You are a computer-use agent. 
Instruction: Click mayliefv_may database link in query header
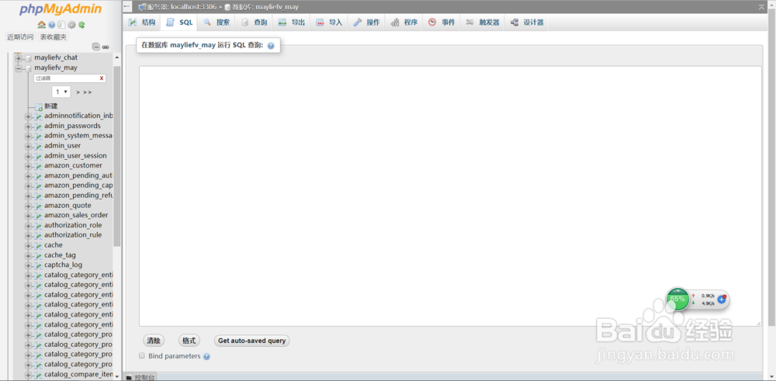pos(192,45)
